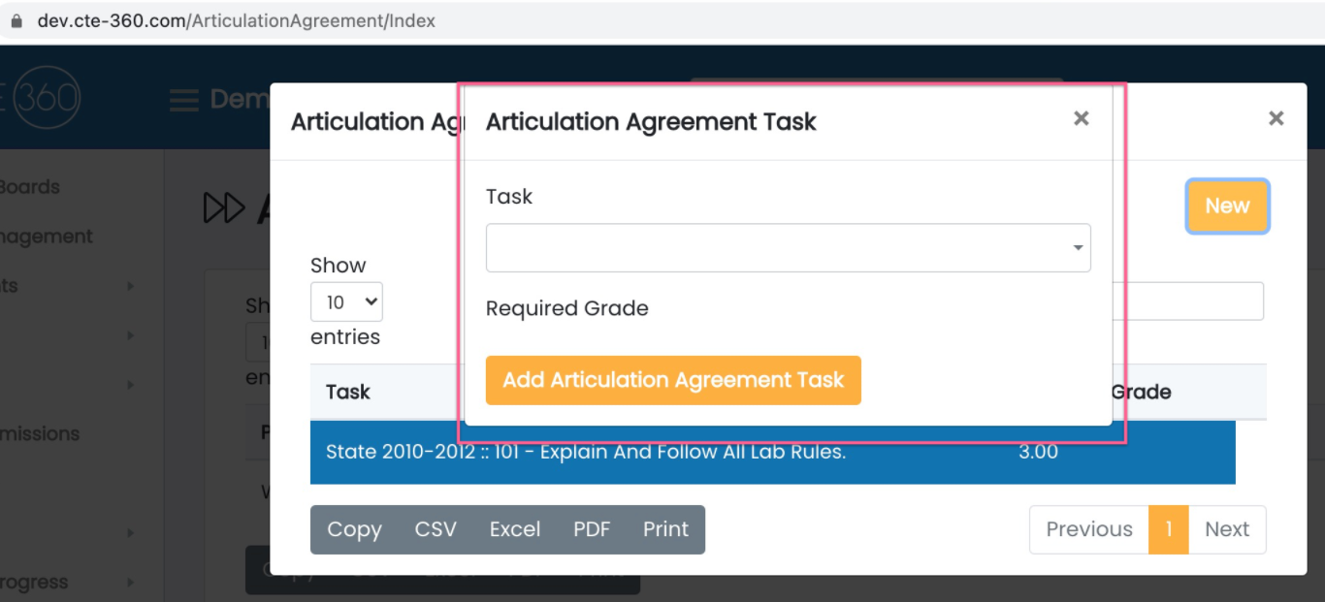Export the table as PDF
This screenshot has height=602, width=1325.
[x=592, y=529]
